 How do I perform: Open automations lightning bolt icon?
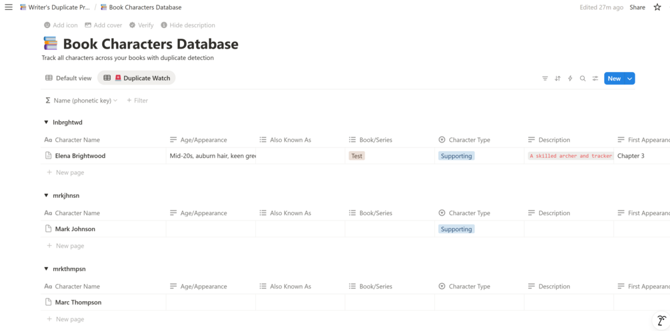(570, 79)
